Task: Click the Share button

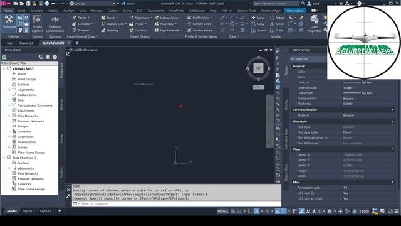Action: (128, 4)
